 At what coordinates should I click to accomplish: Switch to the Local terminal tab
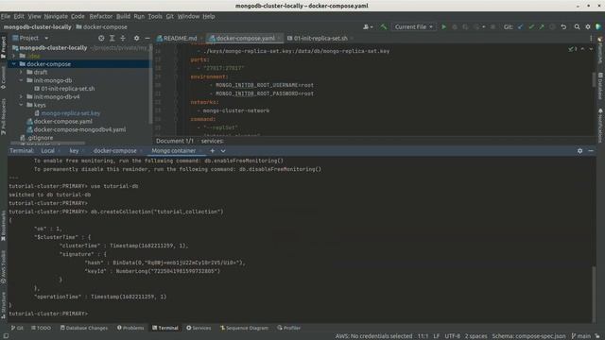[x=48, y=151]
